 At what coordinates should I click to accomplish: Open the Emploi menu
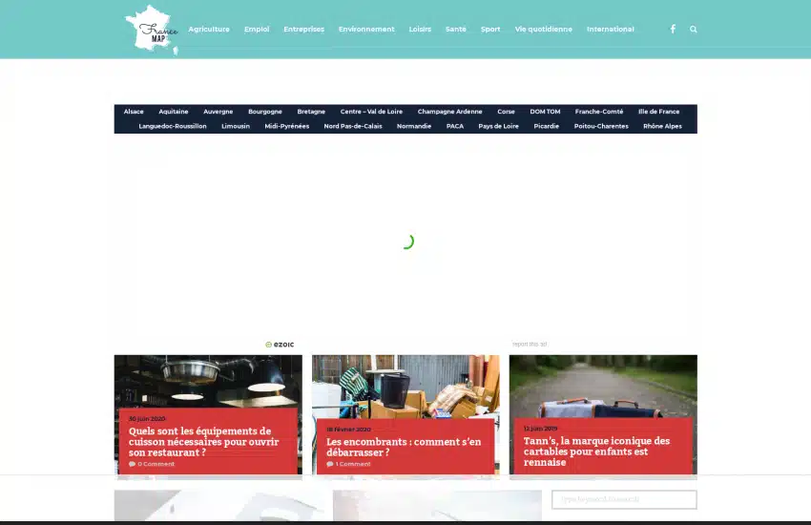257,29
